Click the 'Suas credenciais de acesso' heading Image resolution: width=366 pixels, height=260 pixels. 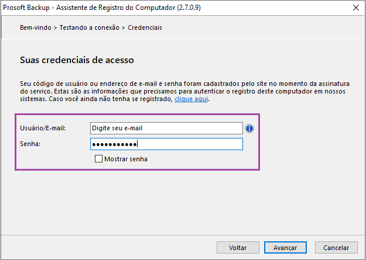point(77,60)
